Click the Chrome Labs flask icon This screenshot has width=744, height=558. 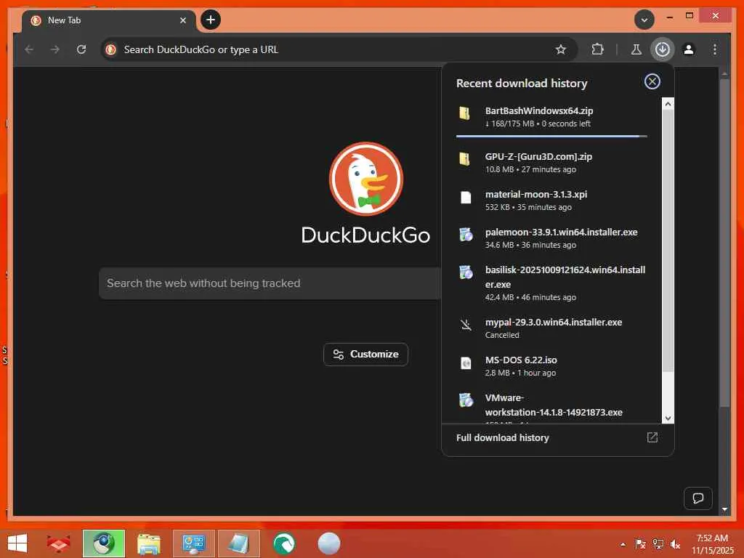coord(636,49)
